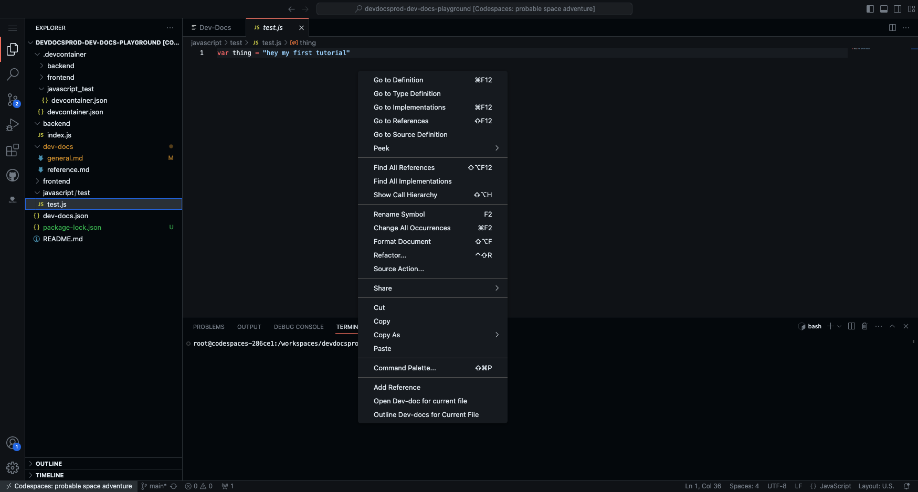The height and width of the screenshot is (492, 918).
Task: Open the Search view in activity bar
Action: click(13, 74)
